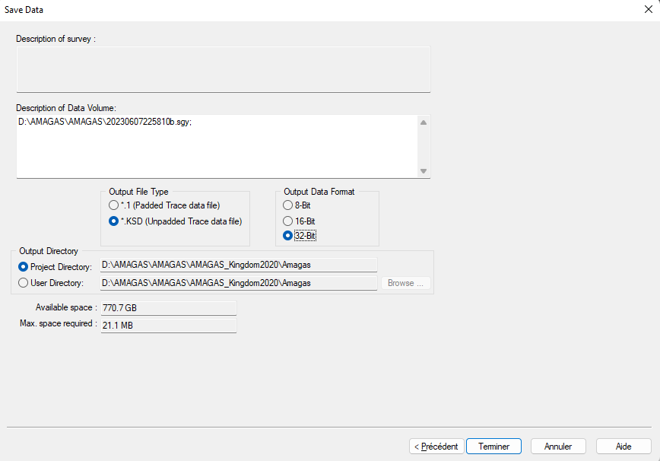Click the Description of survey field
Screen dimensions: 660x461
click(224, 69)
